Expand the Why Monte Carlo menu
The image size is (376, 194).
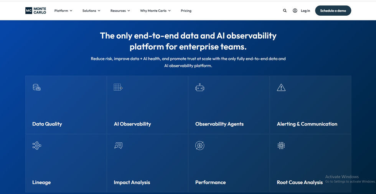(x=155, y=11)
